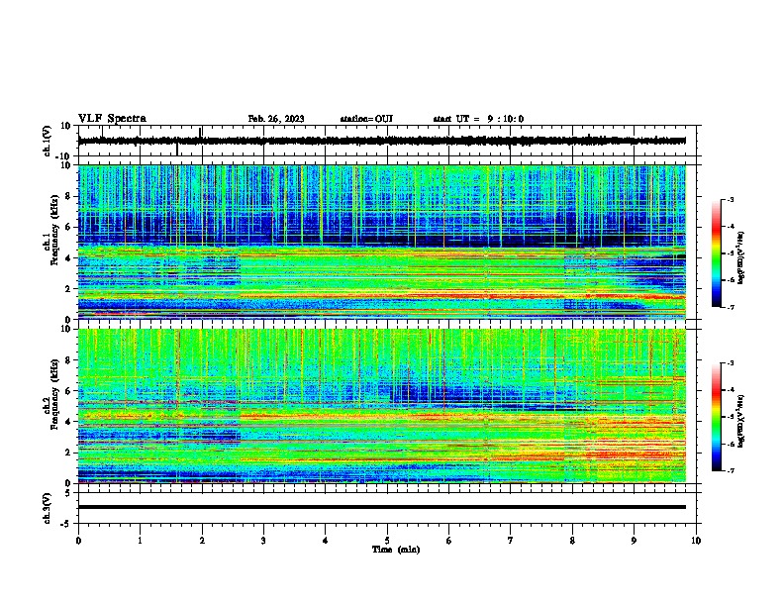Image resolution: width=784 pixels, height=606 pixels.
Task: Click the ch.3 voltage trace strip
Action: 387,508
